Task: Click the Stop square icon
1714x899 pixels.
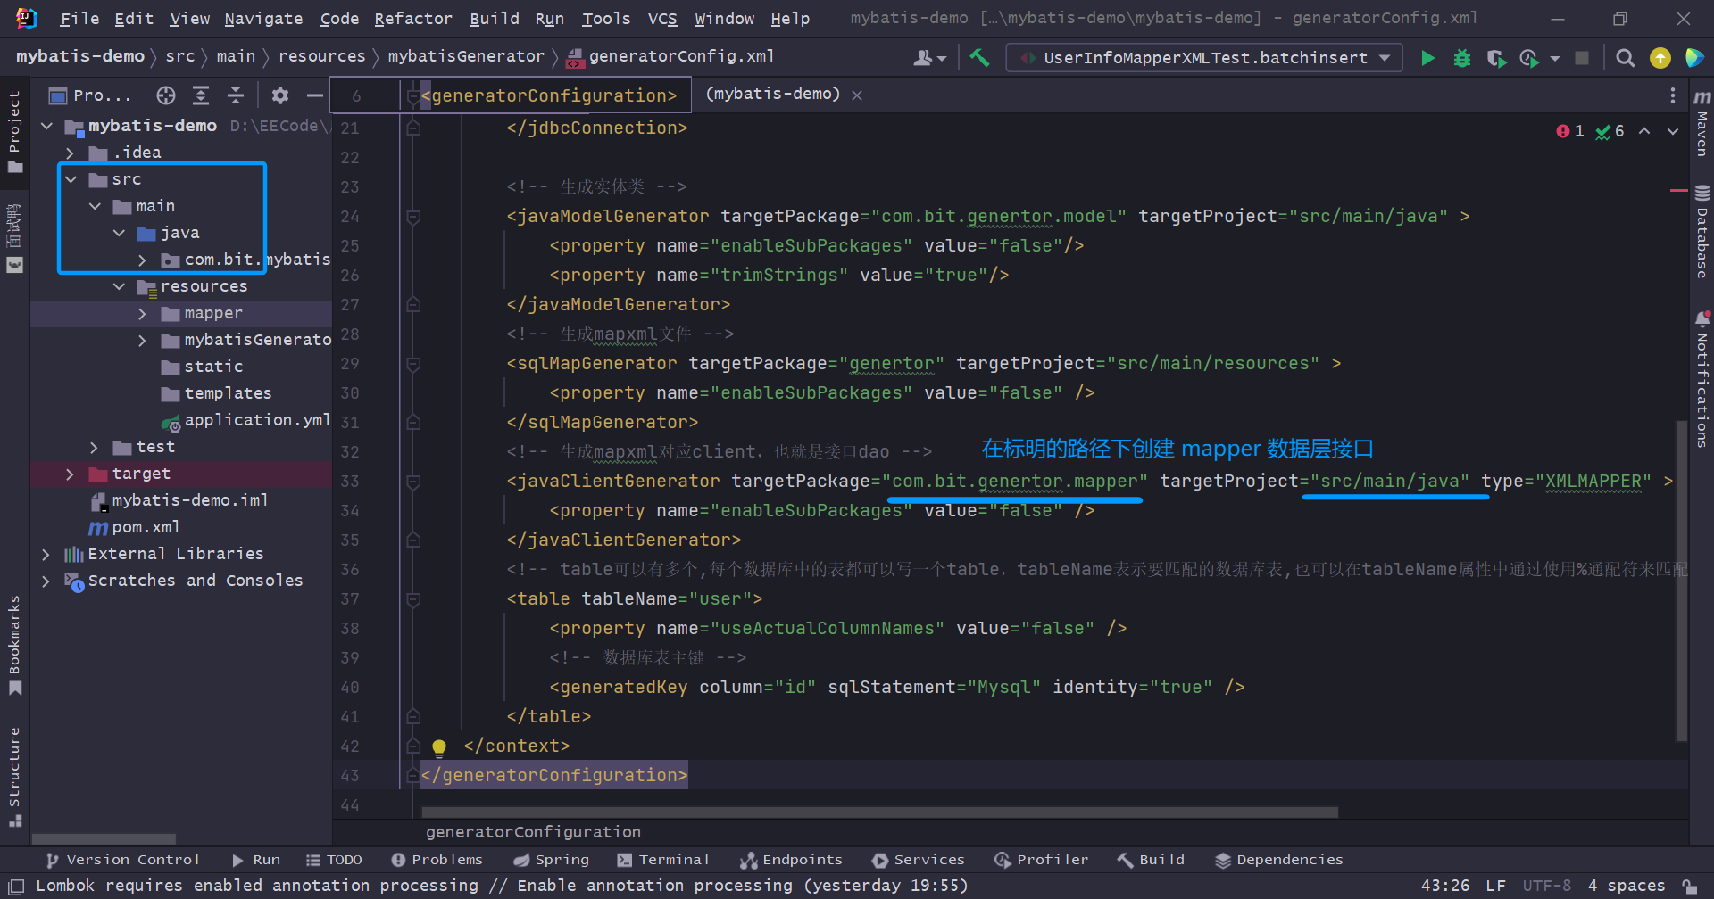Action: (x=1582, y=58)
